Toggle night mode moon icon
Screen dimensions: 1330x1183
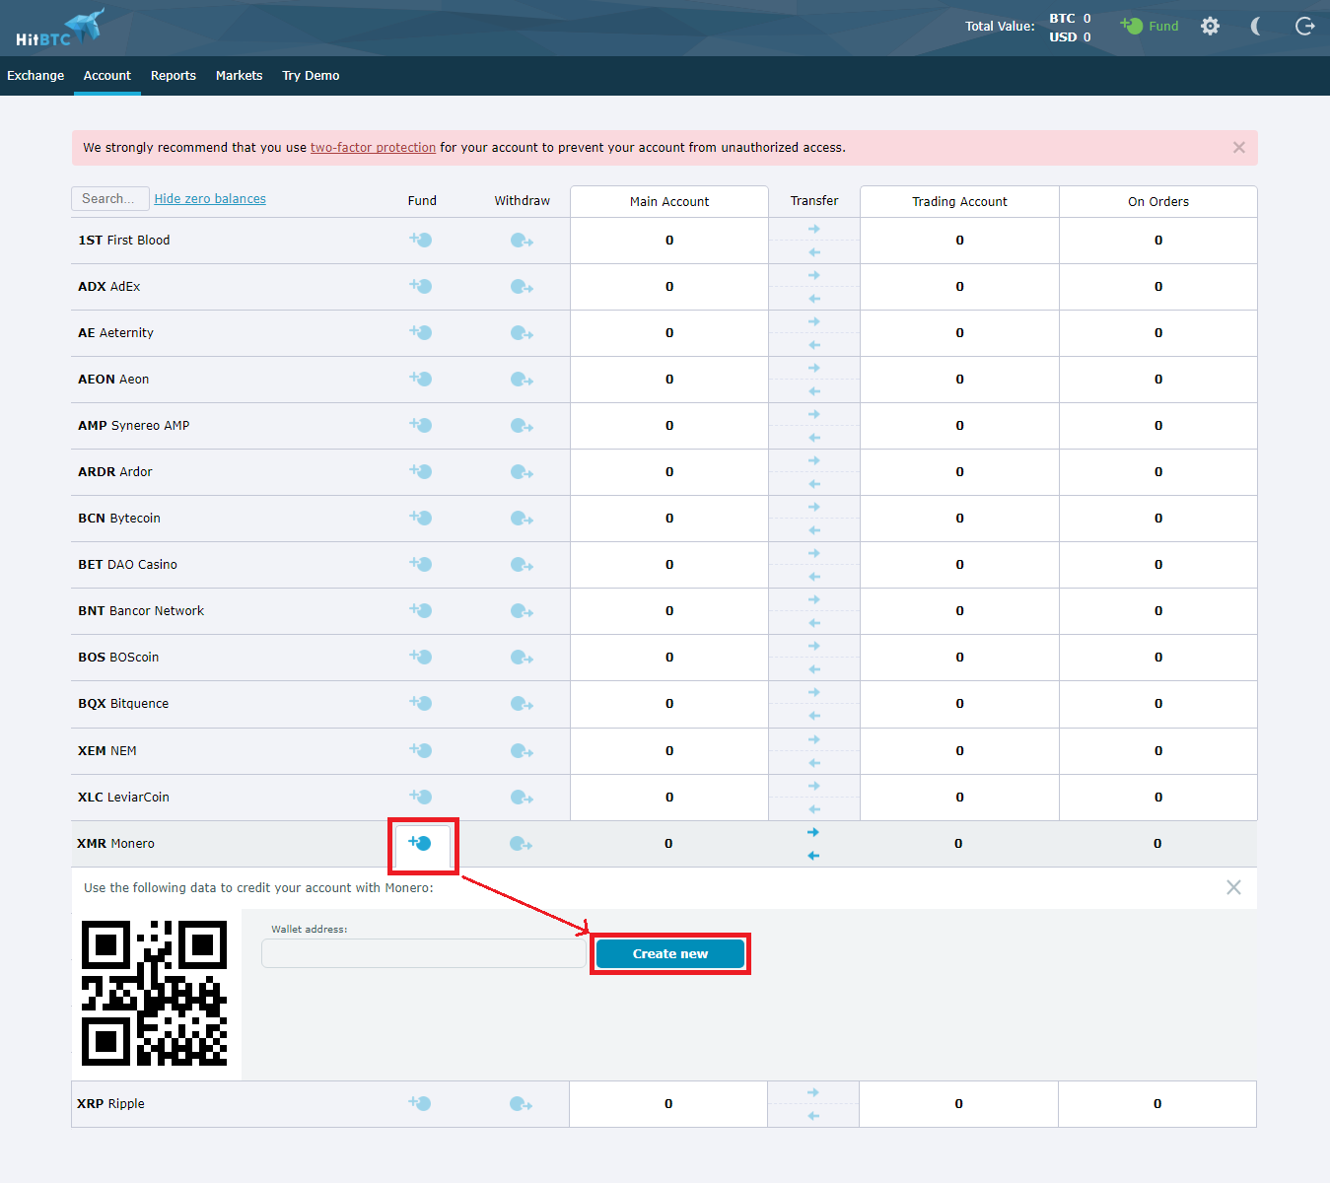pyautogui.click(x=1256, y=27)
